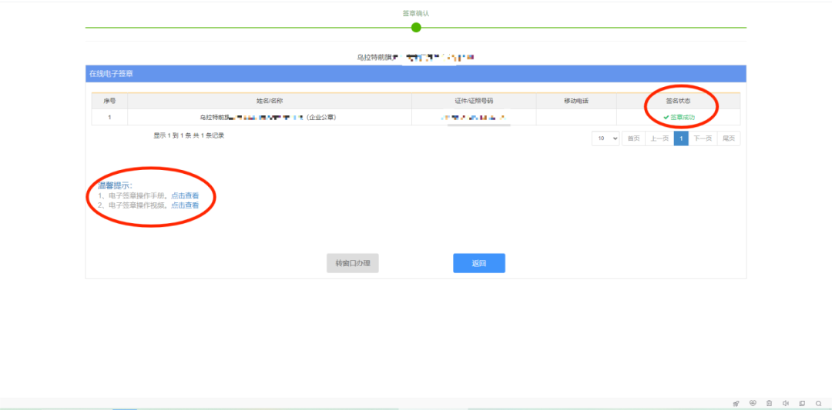Click the 下一页 next page button

(703, 138)
